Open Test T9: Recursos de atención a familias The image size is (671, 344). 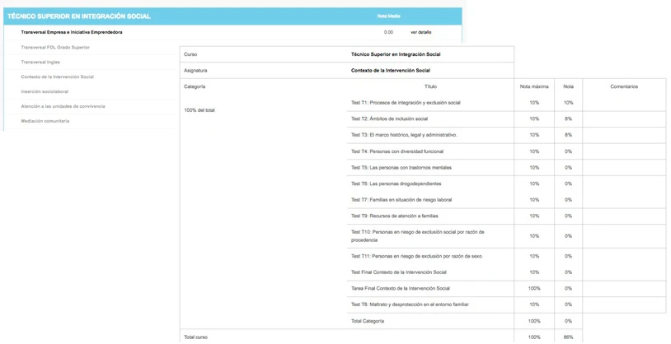click(394, 216)
